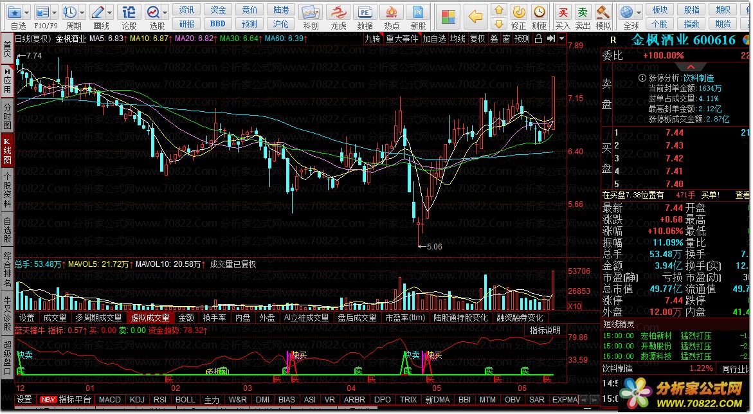Click the red 买入 buy icon
This screenshot has width=753, height=414.
tap(563, 12)
